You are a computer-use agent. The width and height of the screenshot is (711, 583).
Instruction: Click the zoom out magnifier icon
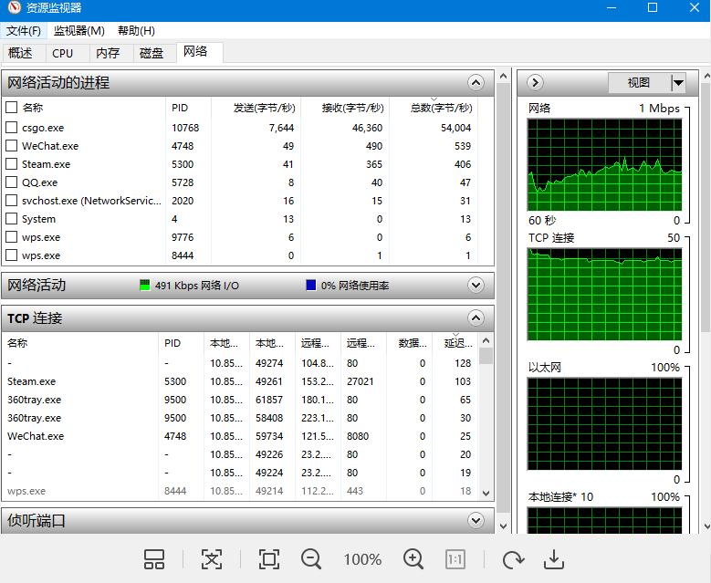pos(311,559)
